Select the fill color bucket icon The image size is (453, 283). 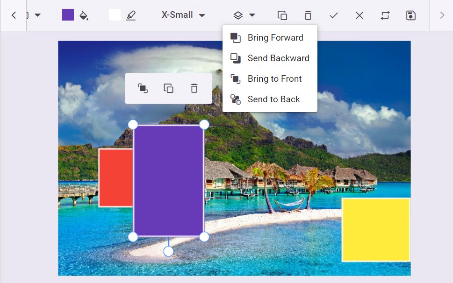pyautogui.click(x=84, y=15)
